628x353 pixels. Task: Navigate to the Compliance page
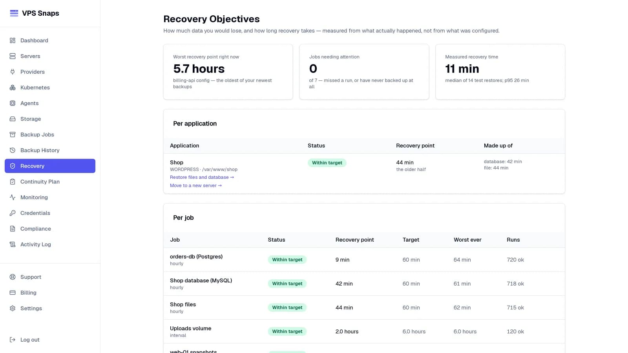click(x=50, y=229)
